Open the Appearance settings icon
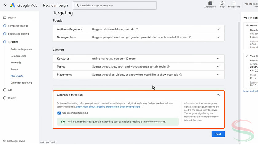258x145 pixels. click(210, 3)
